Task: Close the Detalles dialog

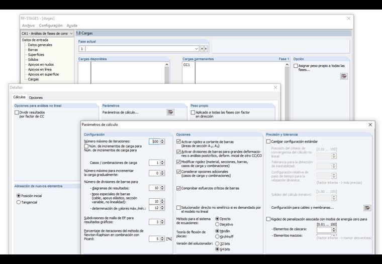Action: tap(275, 87)
